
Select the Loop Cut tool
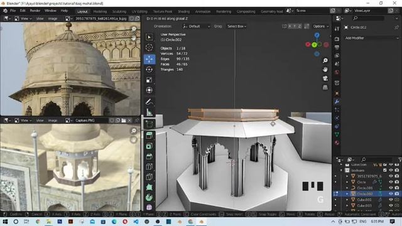[149, 166]
